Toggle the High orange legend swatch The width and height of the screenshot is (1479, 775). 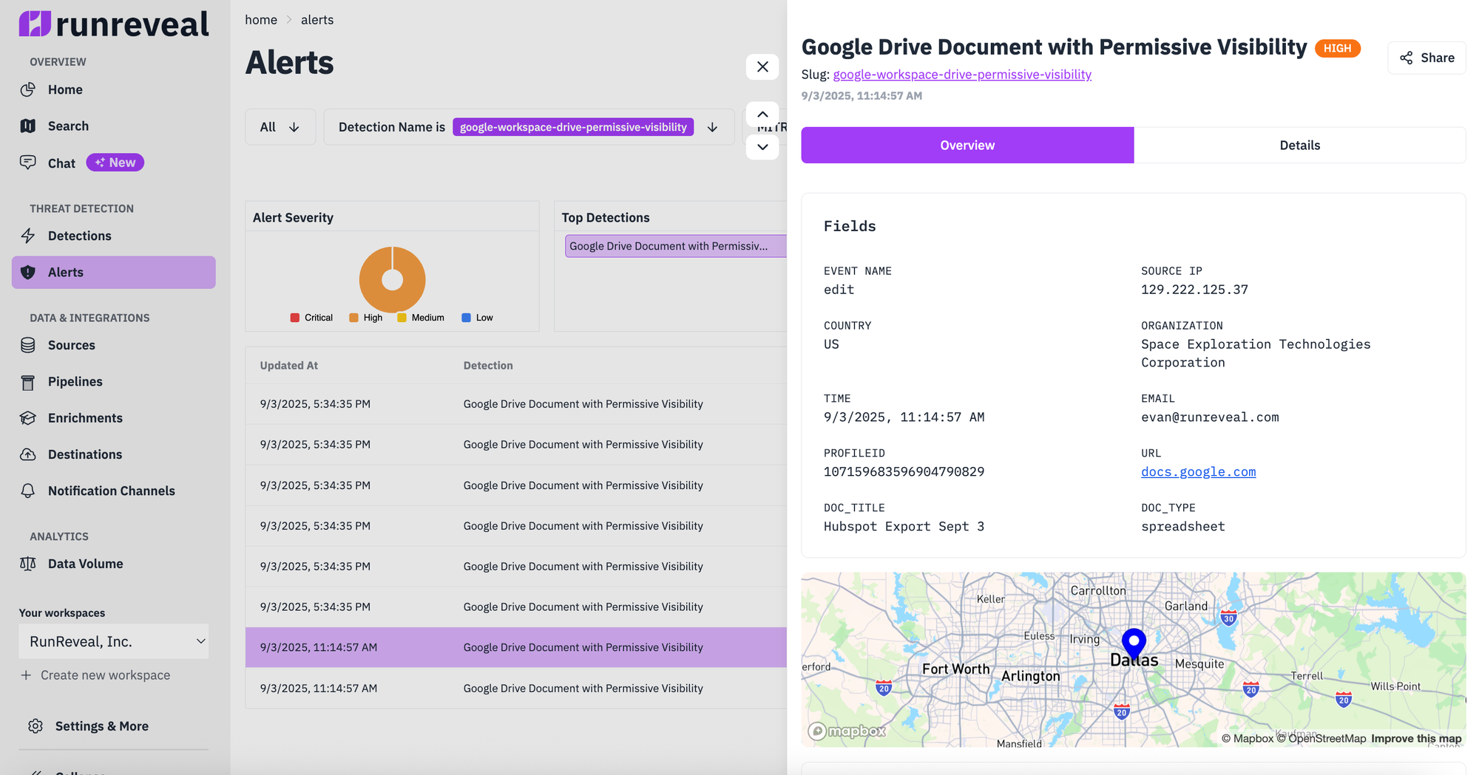(x=353, y=318)
